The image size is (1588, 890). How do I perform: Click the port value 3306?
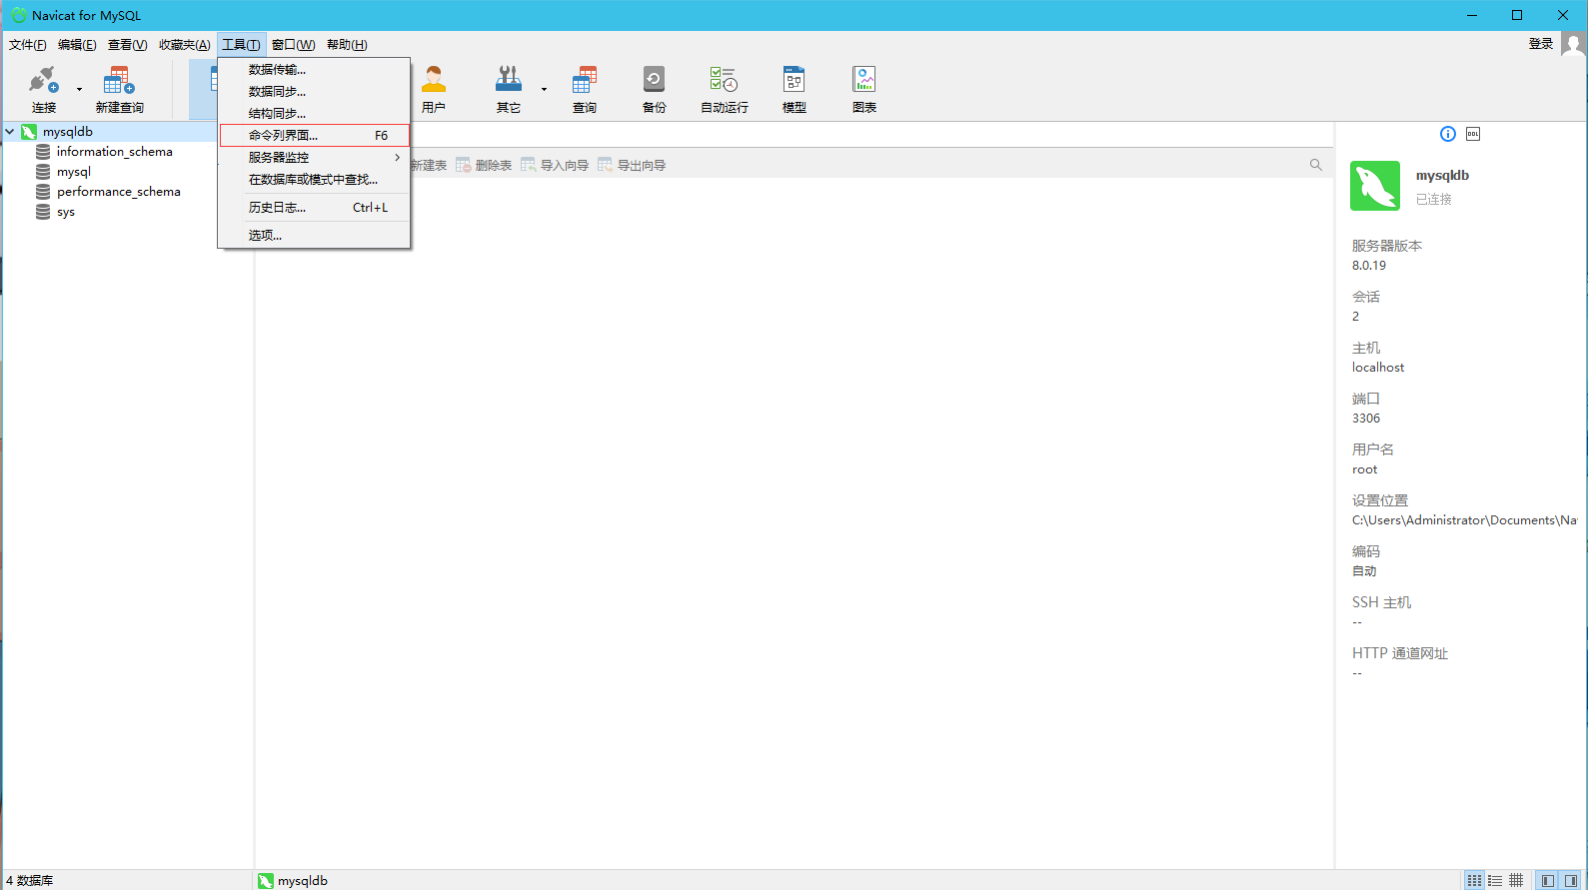[1366, 419]
